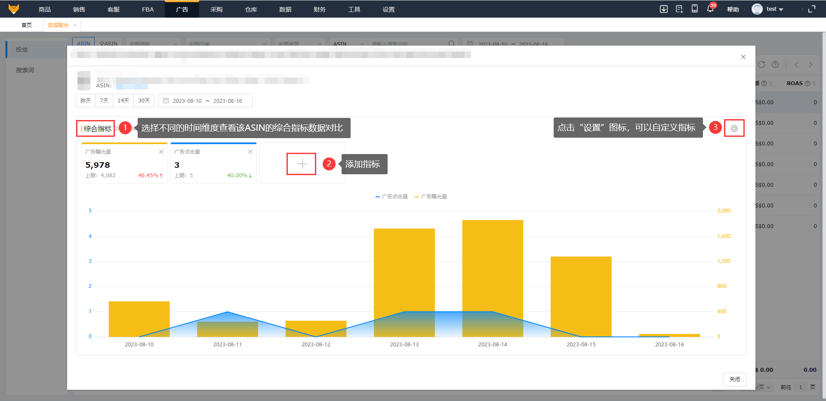Close the ASIN detail dialog with X

[743, 57]
